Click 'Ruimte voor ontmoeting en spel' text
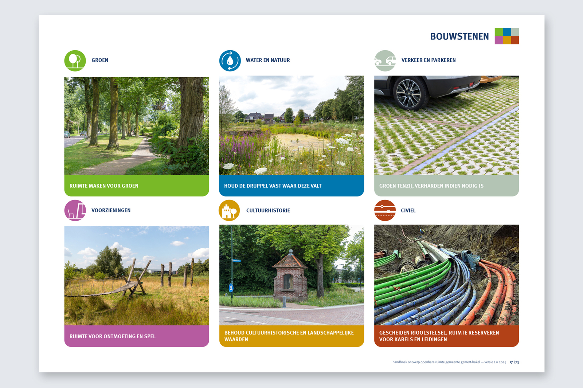This screenshot has height=388, width=583. [113, 336]
